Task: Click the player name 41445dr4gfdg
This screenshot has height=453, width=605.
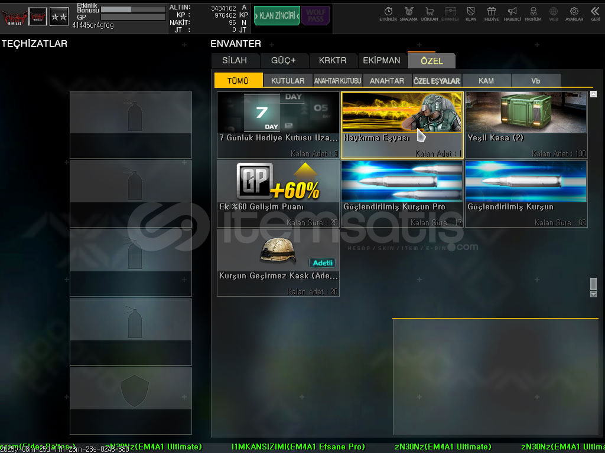Action: [93, 25]
